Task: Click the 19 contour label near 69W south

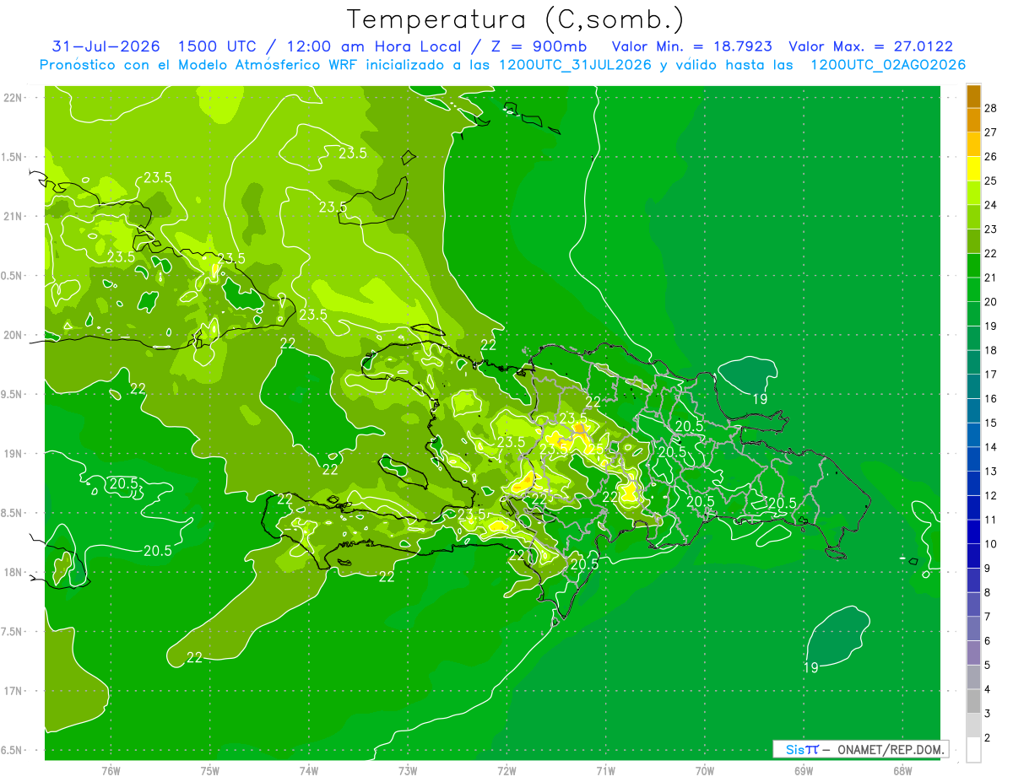Action: click(810, 667)
